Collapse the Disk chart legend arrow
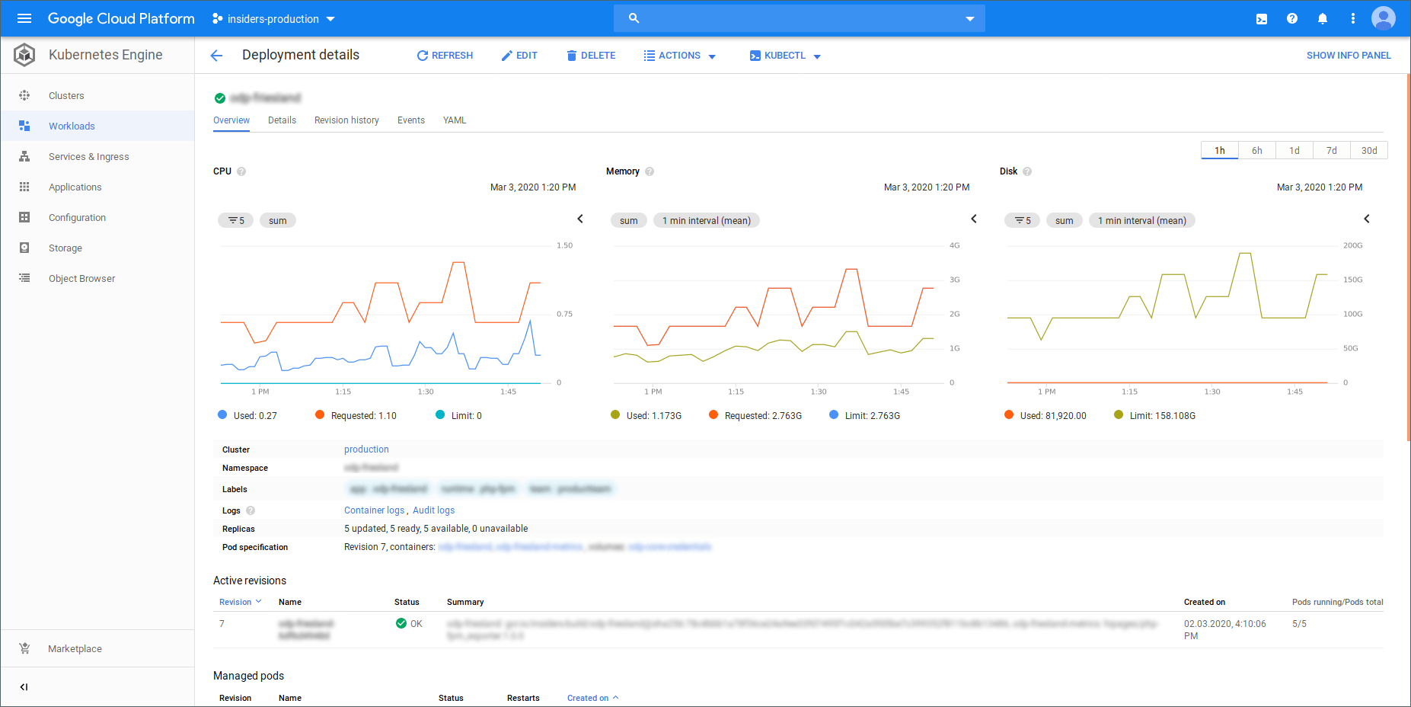The width and height of the screenshot is (1411, 707). pyautogui.click(x=1367, y=219)
